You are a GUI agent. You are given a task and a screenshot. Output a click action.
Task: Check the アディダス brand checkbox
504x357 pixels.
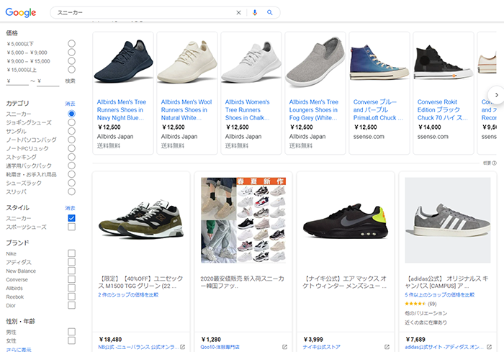click(x=71, y=262)
